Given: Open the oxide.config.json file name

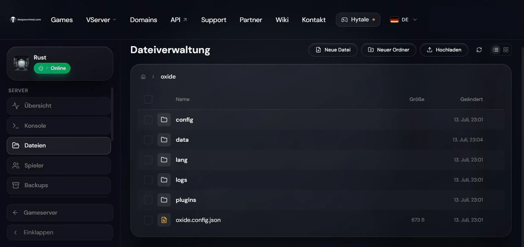Looking at the screenshot, I should tap(198, 220).
